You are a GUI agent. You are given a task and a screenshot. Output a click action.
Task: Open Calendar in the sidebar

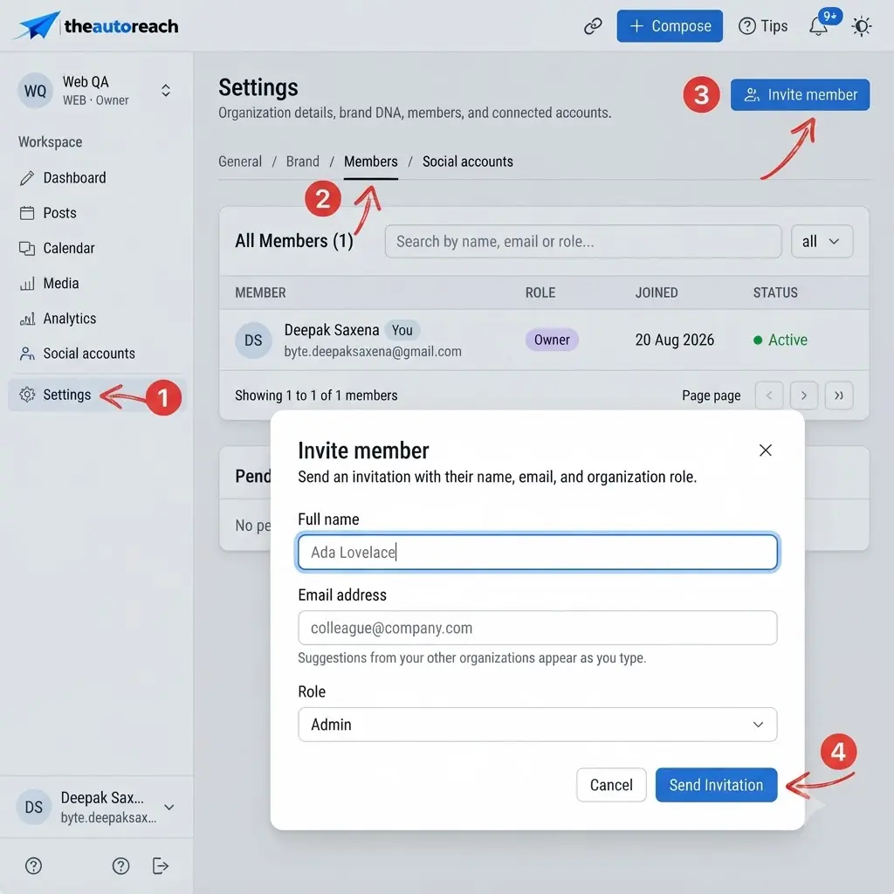68,249
